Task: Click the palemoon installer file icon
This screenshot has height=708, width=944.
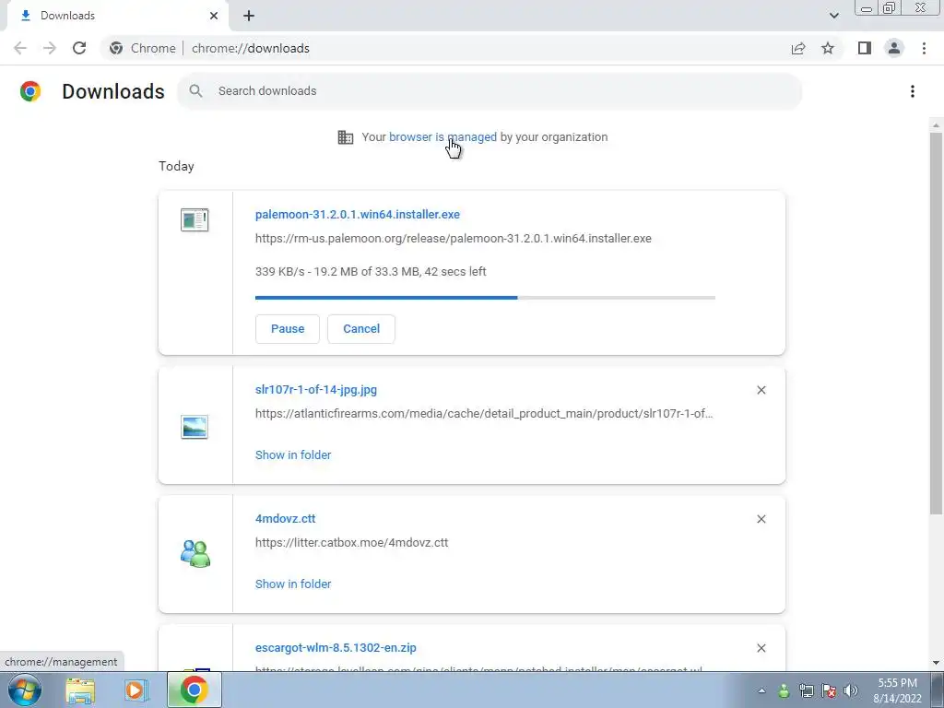Action: [x=195, y=219]
